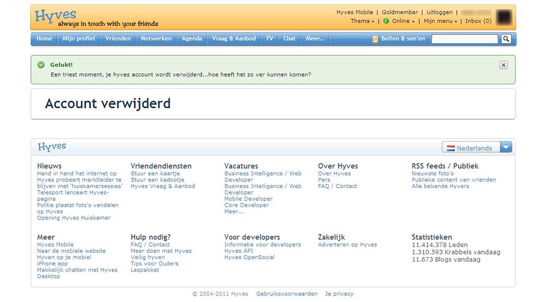The width and height of the screenshot is (538, 302).
Task: Click the Uitloggen link
Action: tap(439, 12)
